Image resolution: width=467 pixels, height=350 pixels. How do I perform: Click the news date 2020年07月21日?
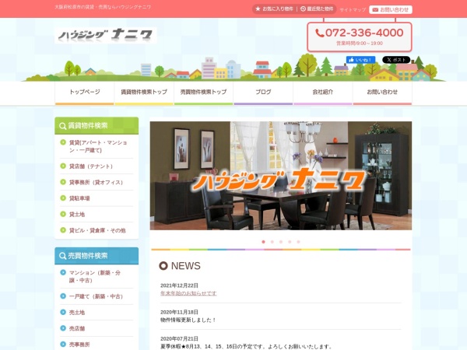coord(179,338)
